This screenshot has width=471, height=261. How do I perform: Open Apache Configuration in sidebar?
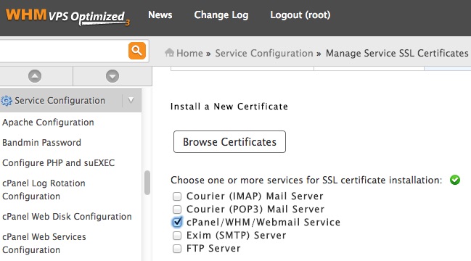[x=48, y=123]
